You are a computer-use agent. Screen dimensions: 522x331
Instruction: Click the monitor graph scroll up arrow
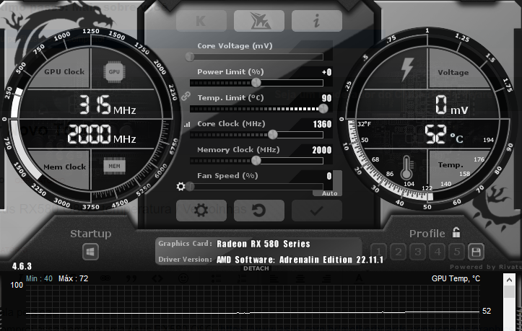(509, 280)
